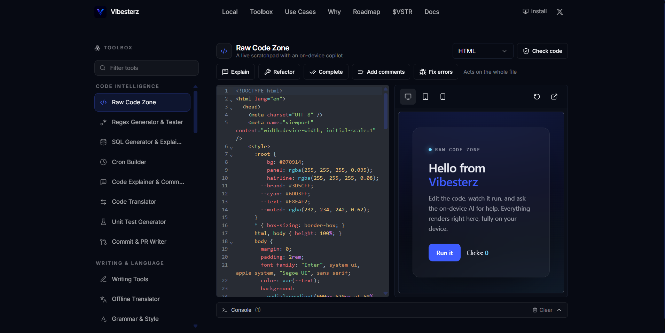This screenshot has width=665, height=333.
Task: Click the 'Hello from' preview heading
Action: (x=457, y=168)
